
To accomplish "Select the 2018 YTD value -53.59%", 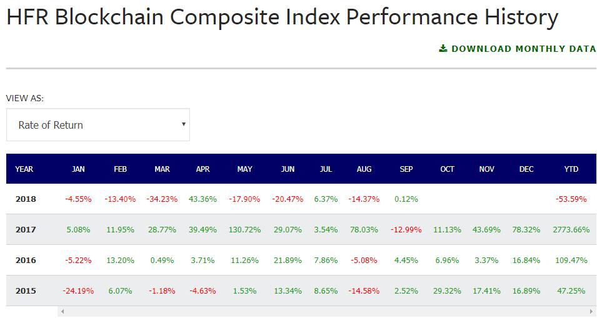I will (x=571, y=199).
